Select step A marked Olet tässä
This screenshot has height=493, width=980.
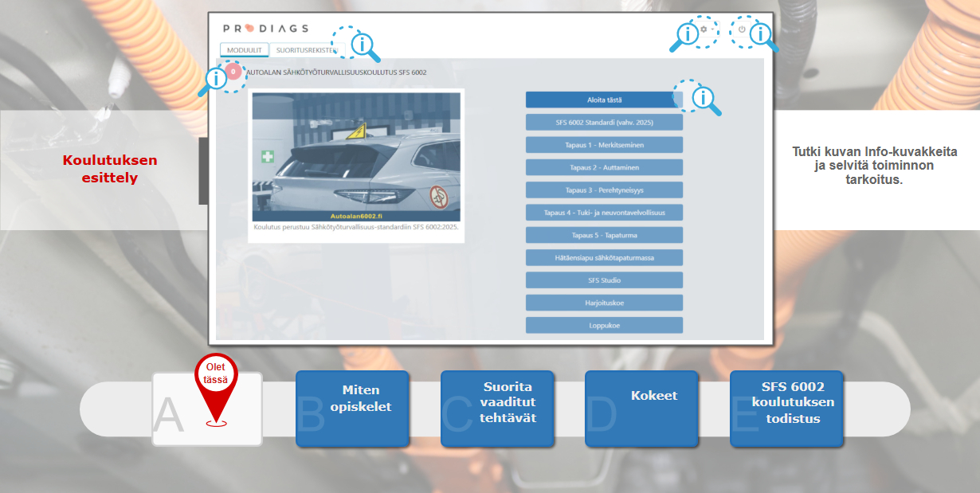click(207, 409)
